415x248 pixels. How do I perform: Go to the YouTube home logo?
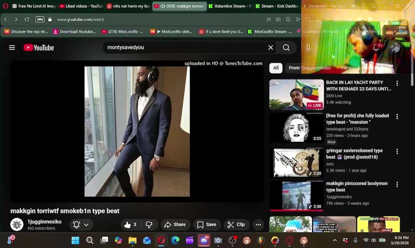pos(39,48)
